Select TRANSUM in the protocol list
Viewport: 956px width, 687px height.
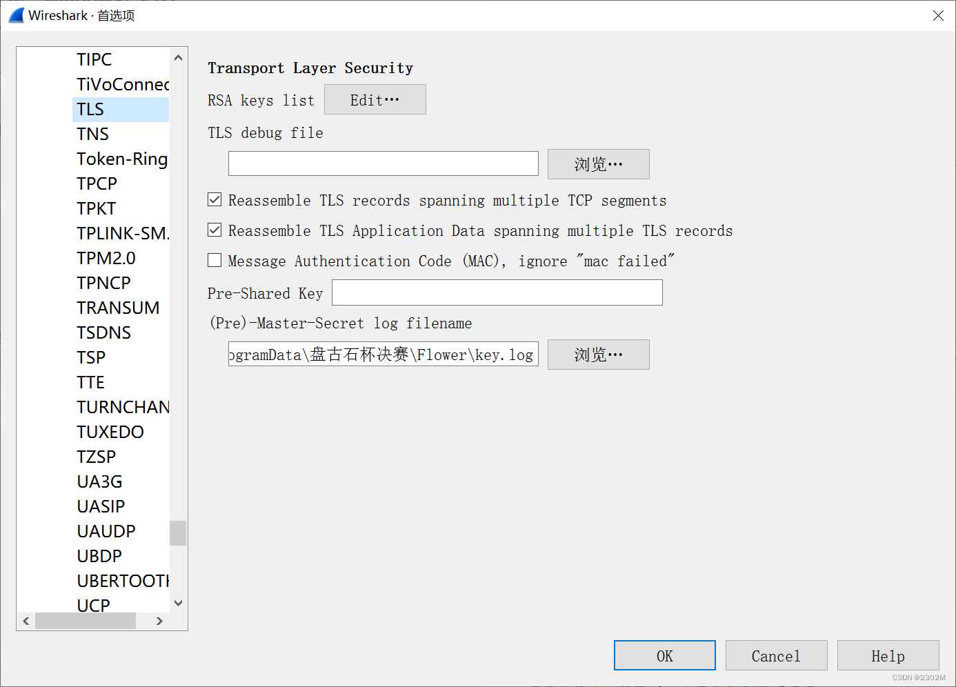tap(121, 308)
